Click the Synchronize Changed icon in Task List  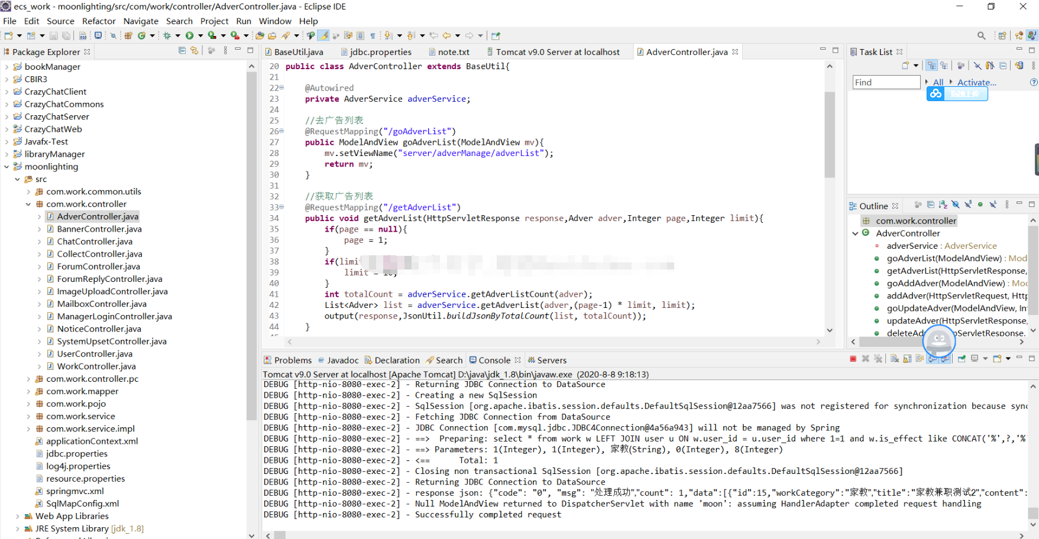coord(1019,66)
